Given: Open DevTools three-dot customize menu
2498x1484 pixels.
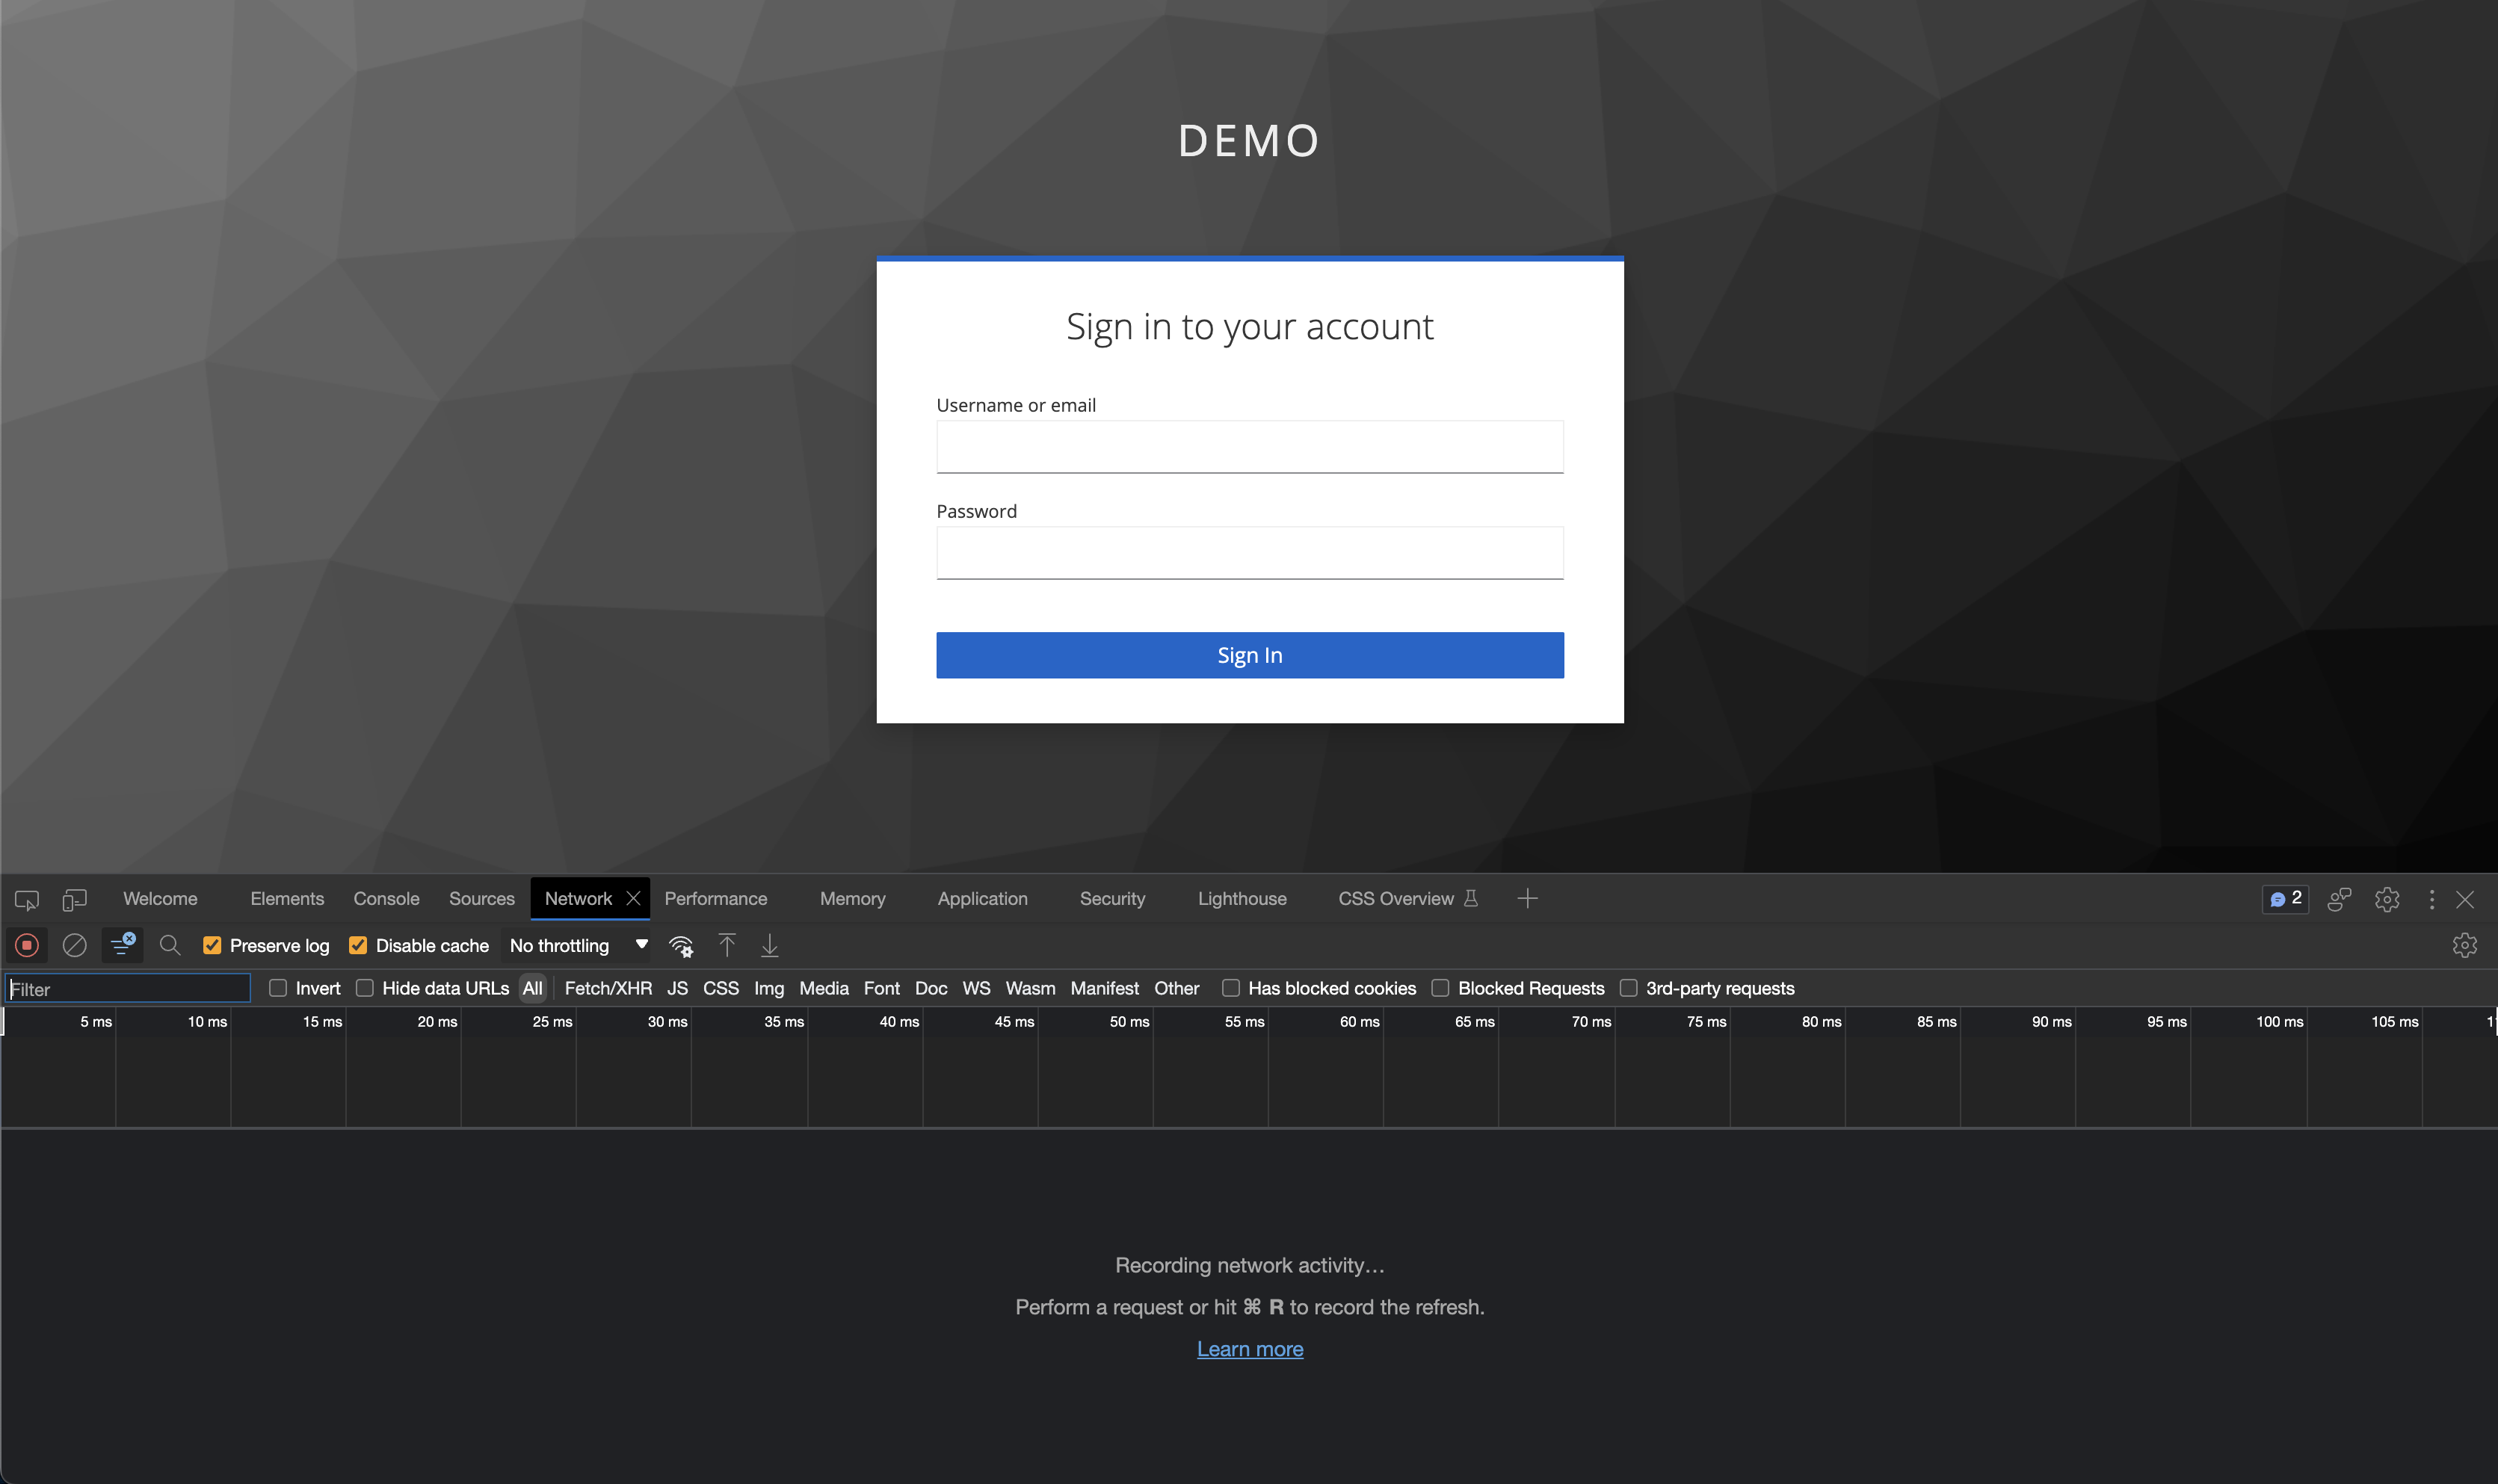Looking at the screenshot, I should [x=2431, y=899].
